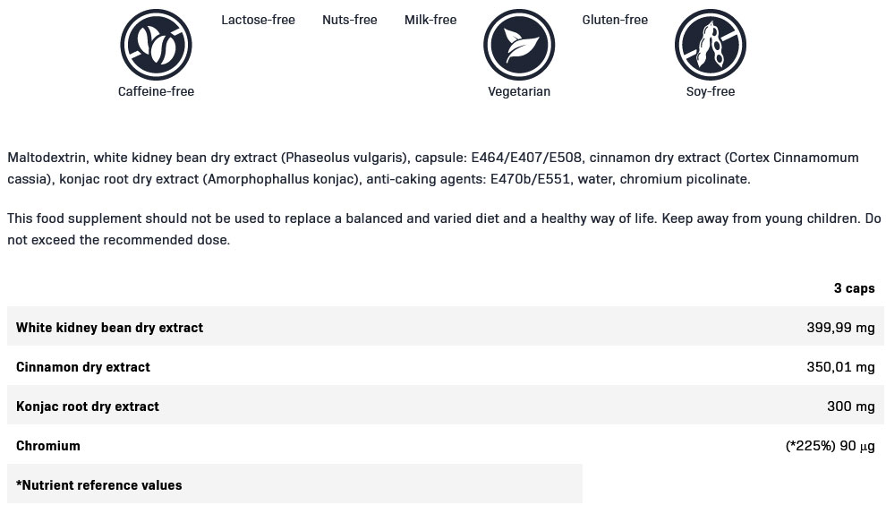Click the Caffeine-free coffee bean icon
This screenshot has height=505, width=886.
pos(157,44)
